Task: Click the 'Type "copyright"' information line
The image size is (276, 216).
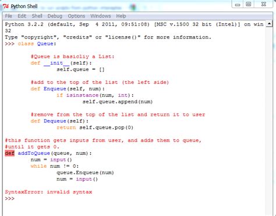Action: pos(108,37)
